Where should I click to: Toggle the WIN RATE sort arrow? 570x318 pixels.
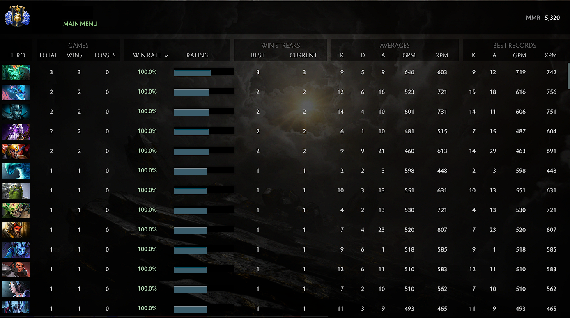point(166,55)
